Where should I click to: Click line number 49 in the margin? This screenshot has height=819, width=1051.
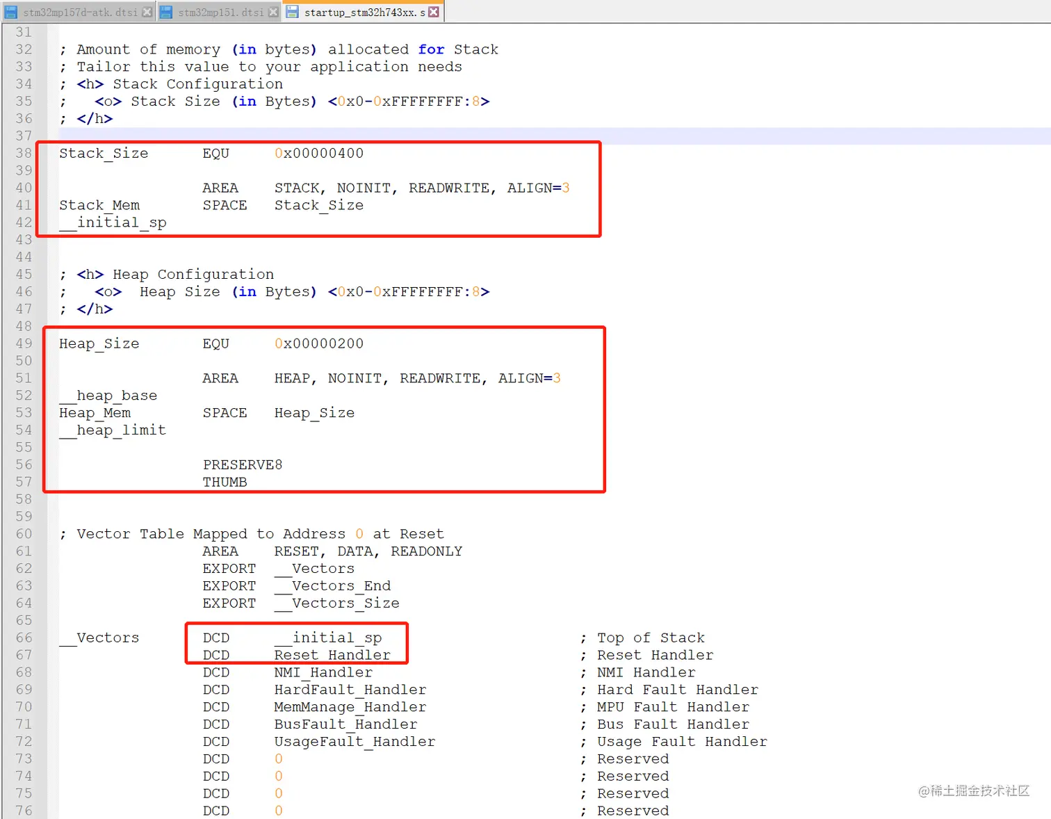coord(24,343)
